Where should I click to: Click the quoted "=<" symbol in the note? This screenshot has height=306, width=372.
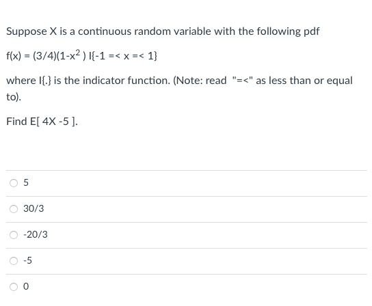(243, 80)
